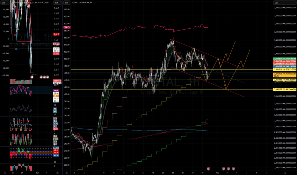Open the rightmost event flag in the main chart
This screenshot has height=175, width=297.
233,169
